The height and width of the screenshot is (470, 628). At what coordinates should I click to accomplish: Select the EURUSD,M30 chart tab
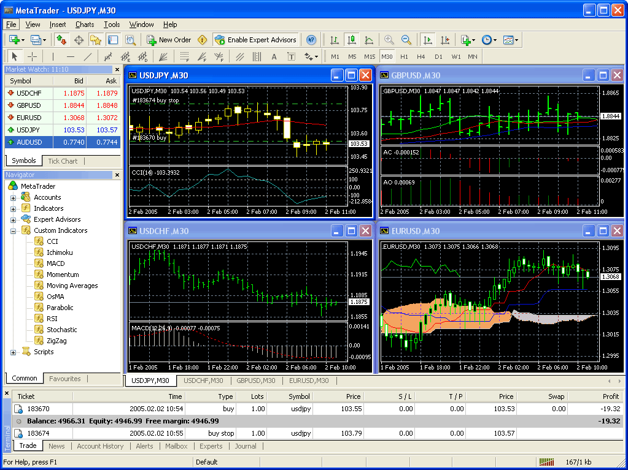click(309, 380)
